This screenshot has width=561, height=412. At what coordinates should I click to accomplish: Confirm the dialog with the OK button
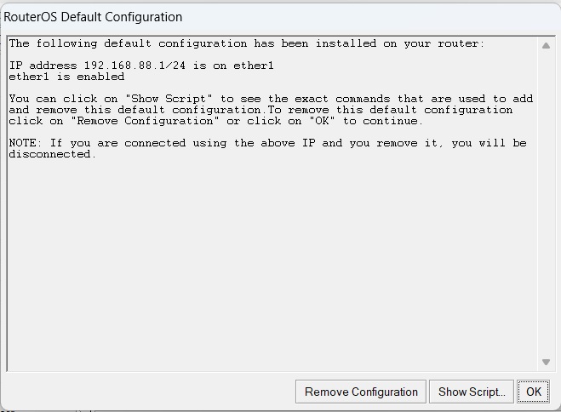click(x=534, y=392)
